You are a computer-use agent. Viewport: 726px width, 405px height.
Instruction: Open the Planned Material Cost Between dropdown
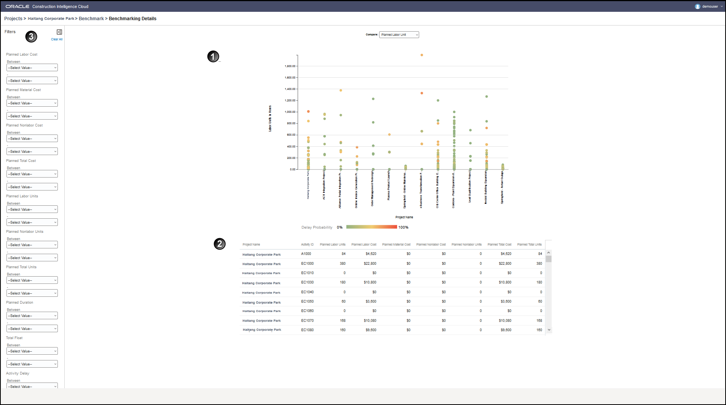[32, 103]
